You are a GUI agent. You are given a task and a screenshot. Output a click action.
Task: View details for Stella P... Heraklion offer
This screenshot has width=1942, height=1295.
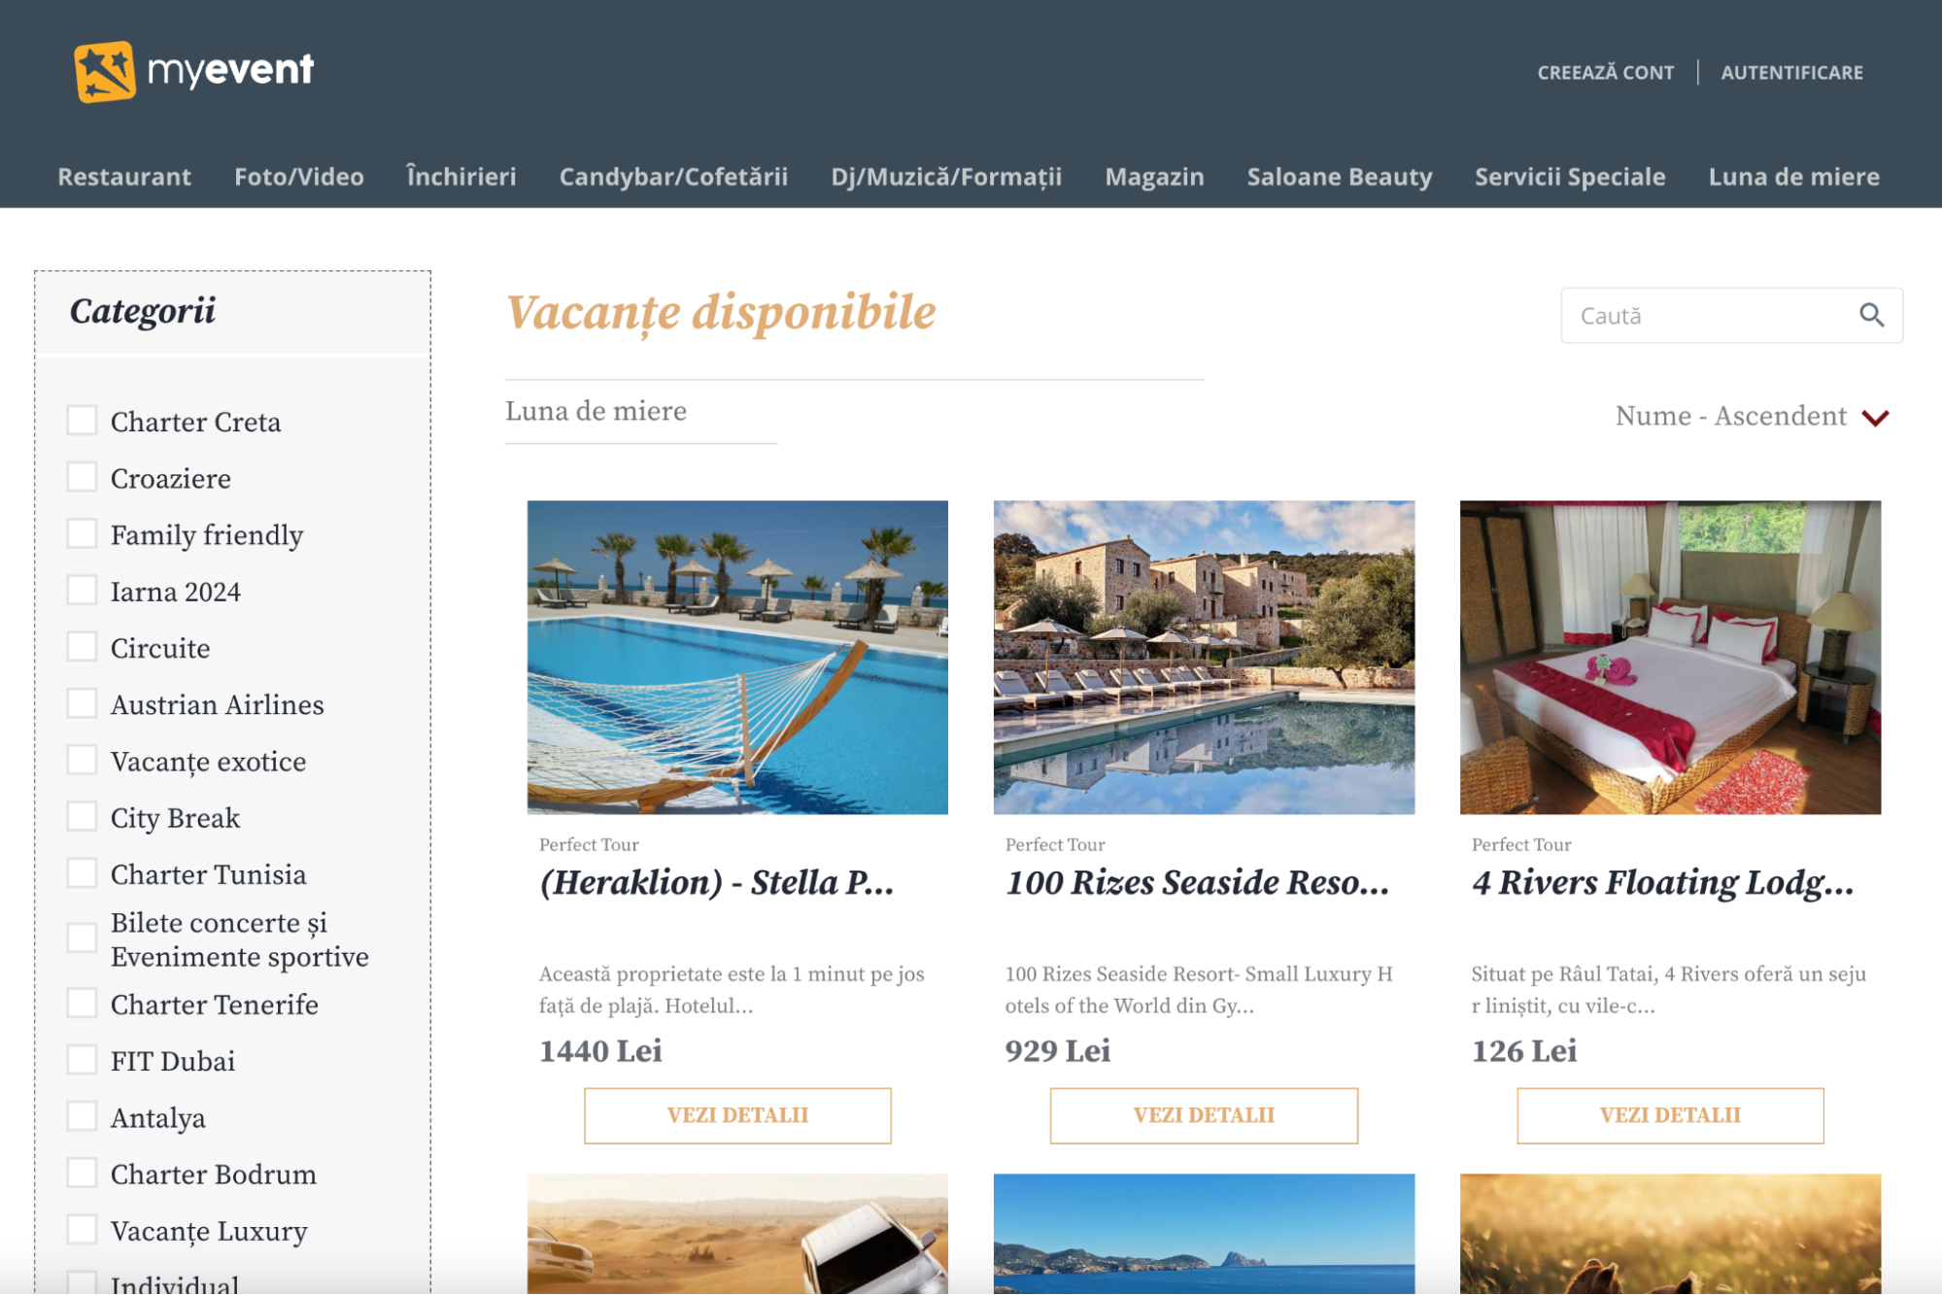(x=737, y=1115)
